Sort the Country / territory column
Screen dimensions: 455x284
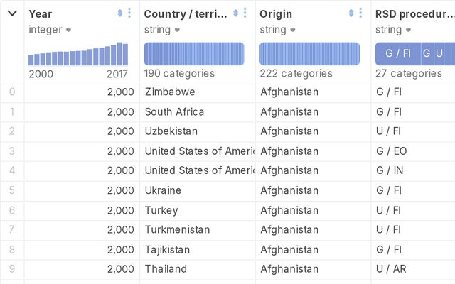[235, 13]
